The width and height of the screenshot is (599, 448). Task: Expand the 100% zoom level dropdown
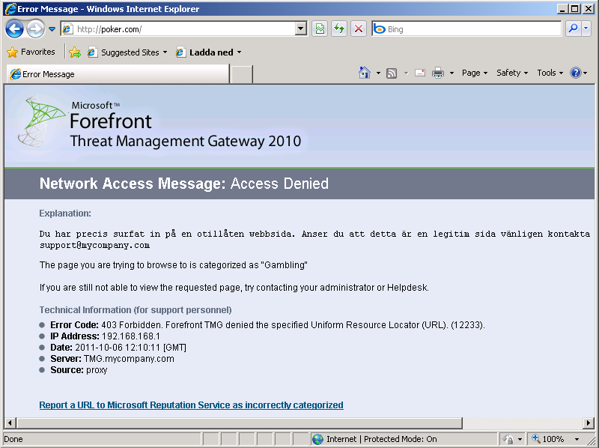click(577, 439)
